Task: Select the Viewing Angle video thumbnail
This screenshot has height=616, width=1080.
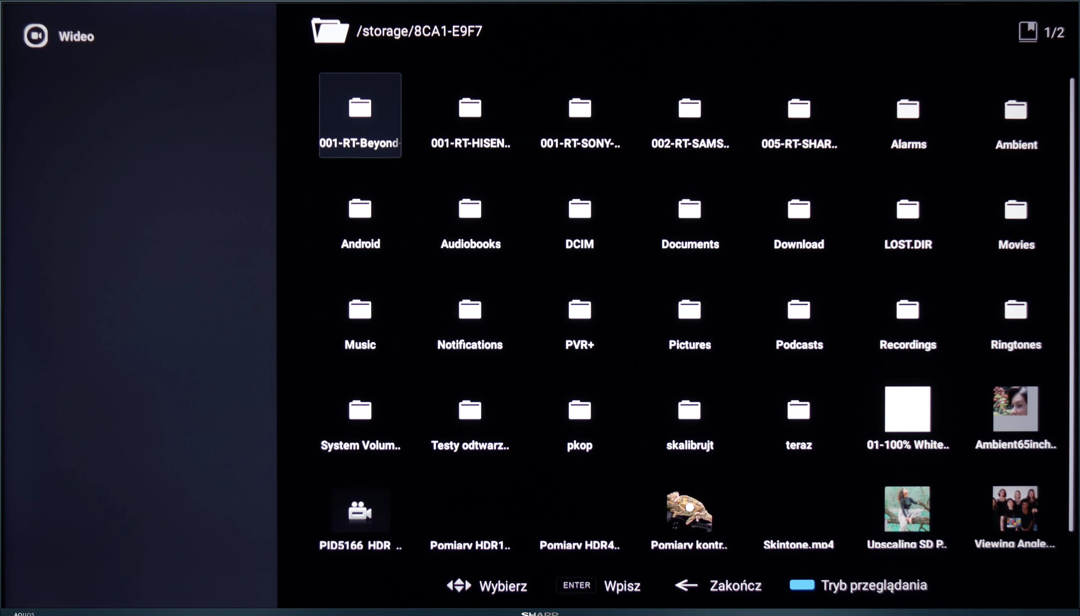Action: coord(1015,508)
